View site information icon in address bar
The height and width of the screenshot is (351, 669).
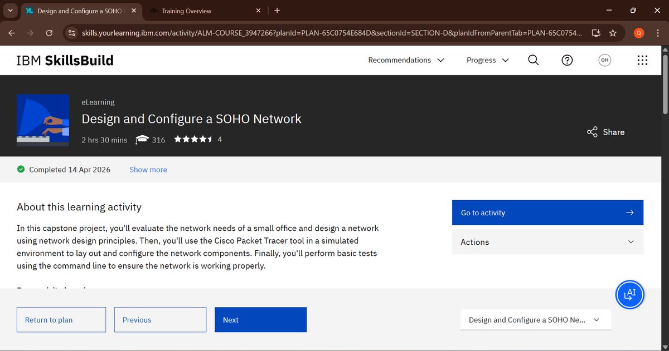coord(71,33)
